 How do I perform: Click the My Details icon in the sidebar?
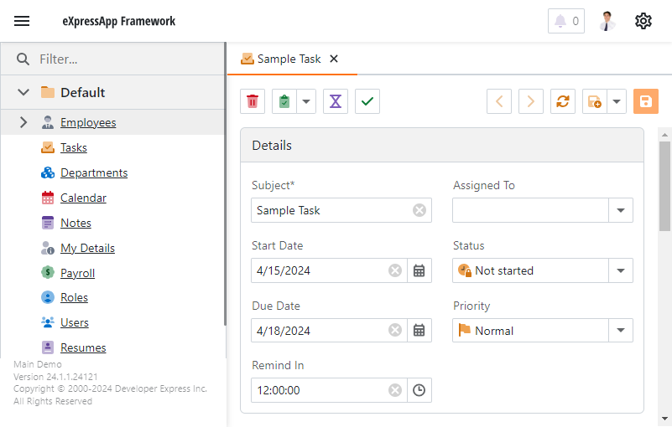[x=48, y=248]
